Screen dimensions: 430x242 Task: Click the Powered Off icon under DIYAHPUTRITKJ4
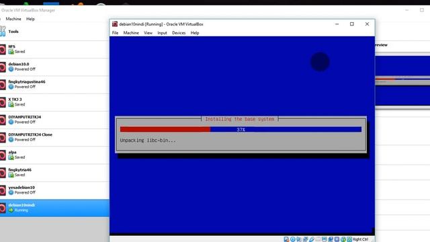tap(11, 122)
